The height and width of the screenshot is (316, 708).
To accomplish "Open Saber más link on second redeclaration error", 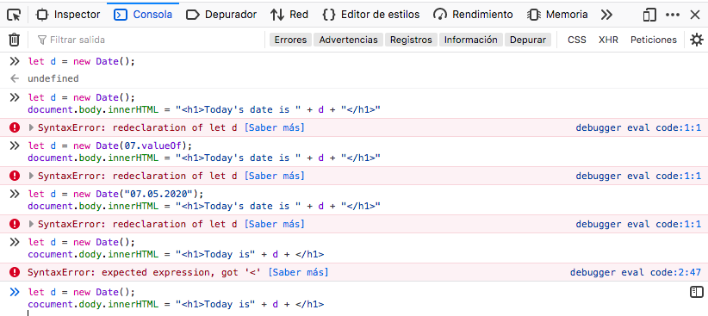I will click(x=275, y=176).
